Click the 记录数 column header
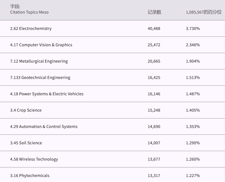 click(x=154, y=12)
